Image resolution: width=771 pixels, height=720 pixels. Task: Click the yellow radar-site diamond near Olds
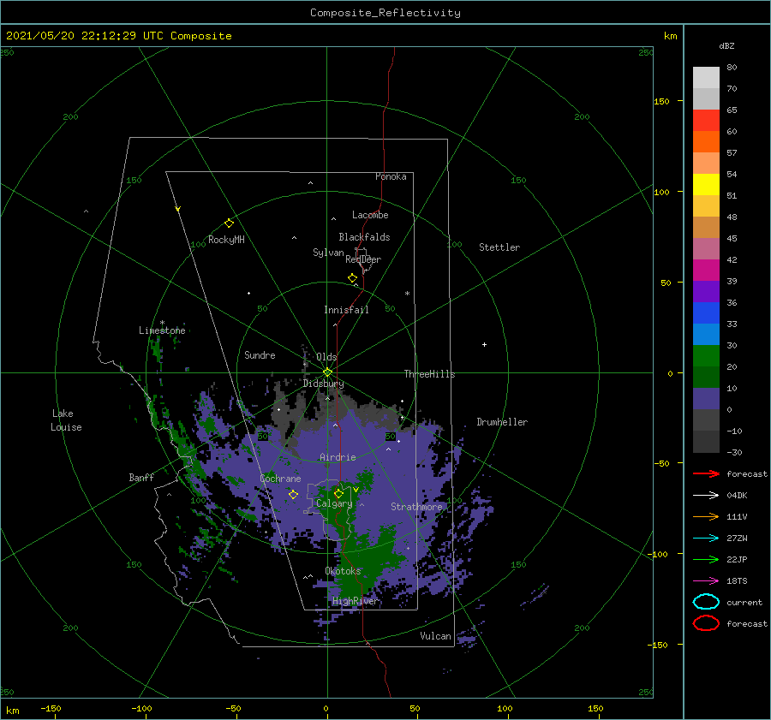point(327,372)
